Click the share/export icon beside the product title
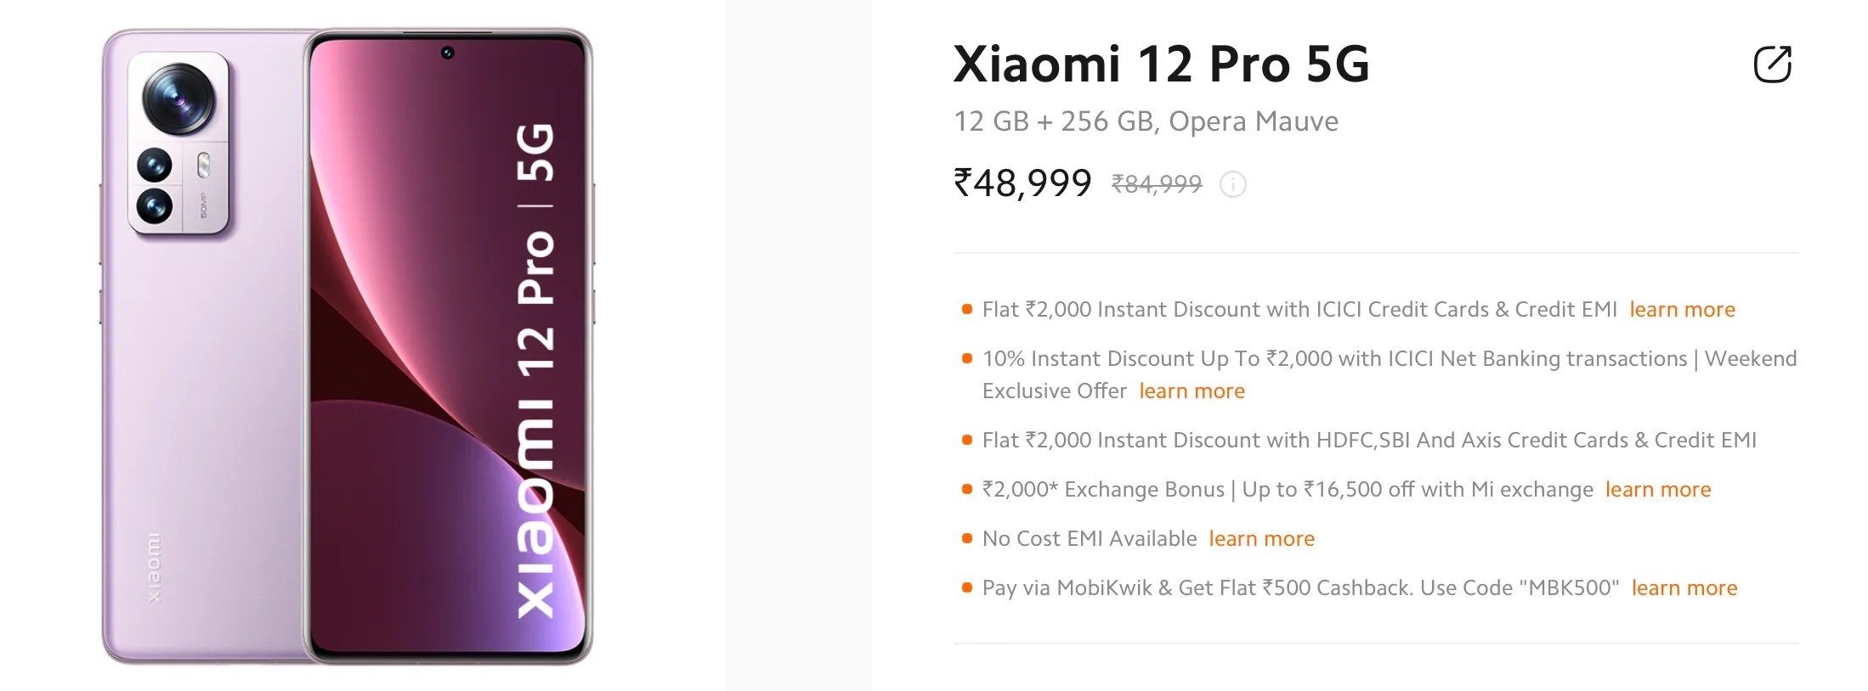This screenshot has width=1868, height=691. 1772,64
